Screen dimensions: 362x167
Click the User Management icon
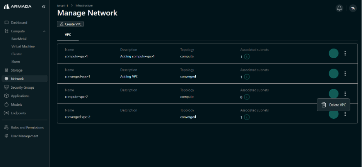click(7, 136)
